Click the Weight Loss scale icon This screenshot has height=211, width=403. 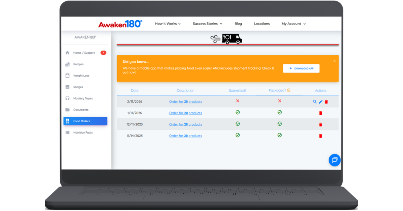pyautogui.click(x=68, y=76)
